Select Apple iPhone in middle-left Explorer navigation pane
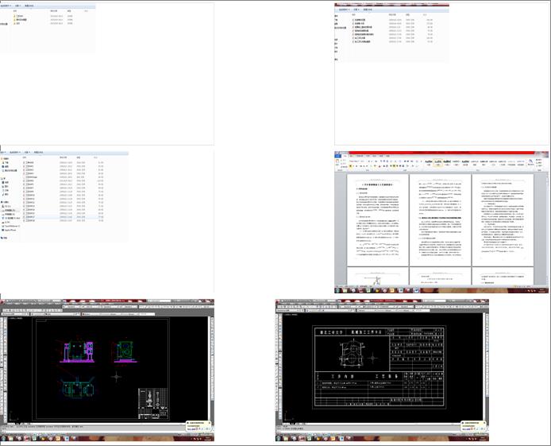The image size is (551, 446). point(10,230)
